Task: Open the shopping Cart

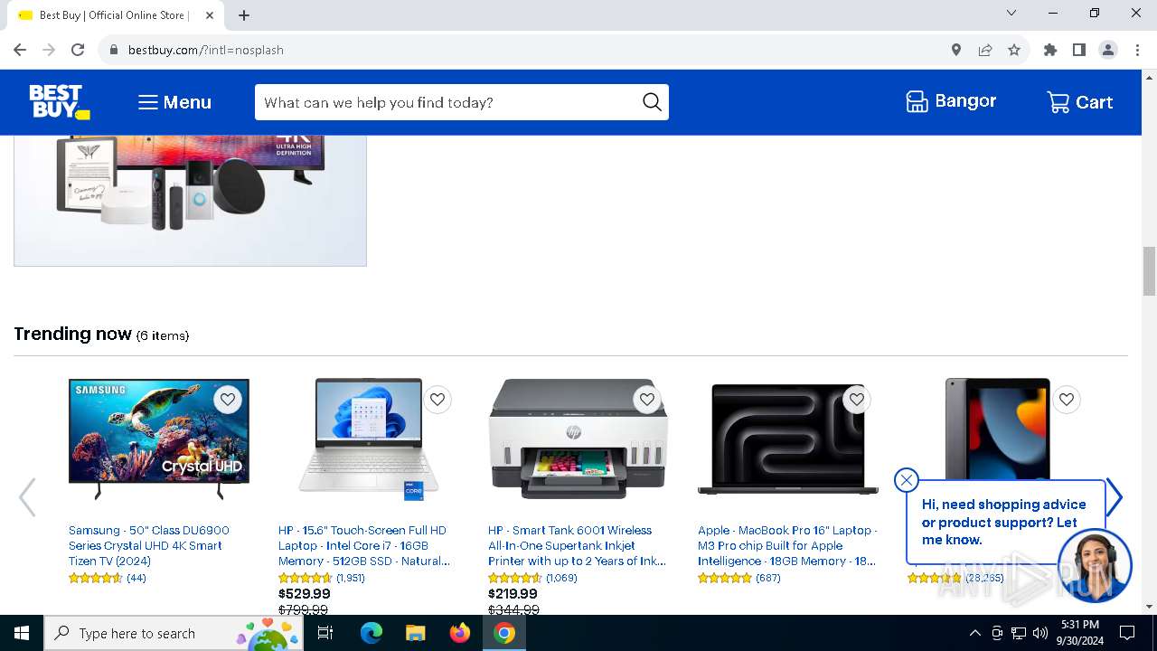Action: point(1079,102)
